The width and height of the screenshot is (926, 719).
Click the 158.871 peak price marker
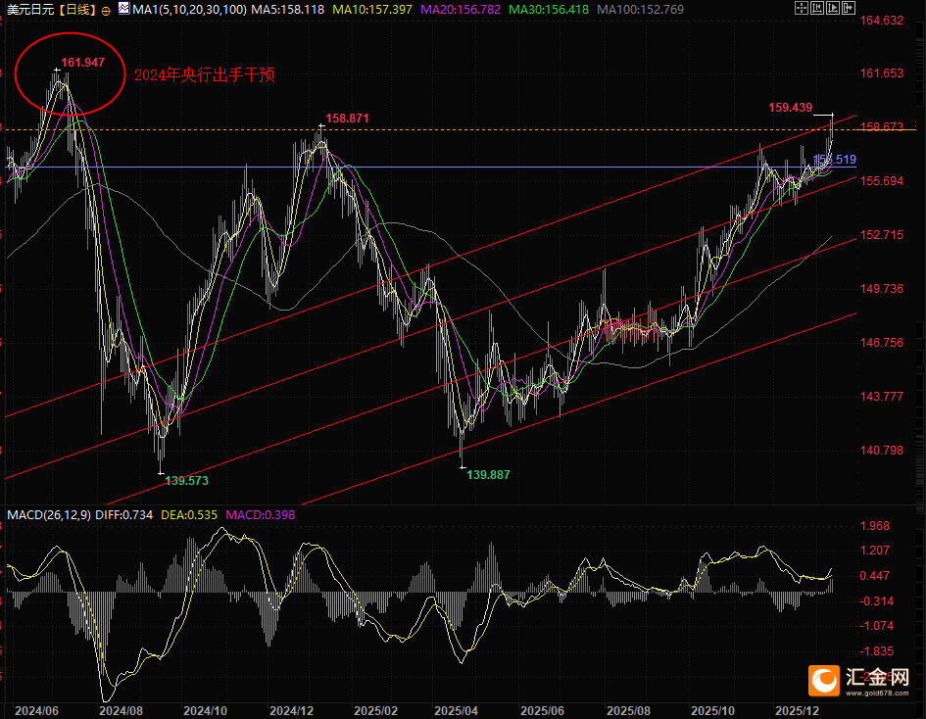(x=347, y=119)
